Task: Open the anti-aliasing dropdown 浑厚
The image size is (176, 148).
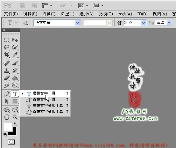Action: coord(169,23)
